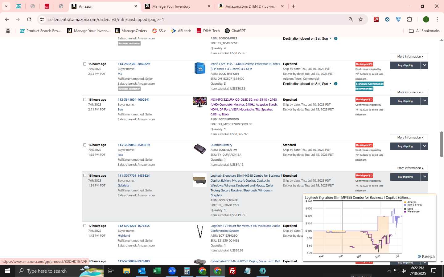The image size is (444, 277).
Task: Open the tab search chevron in Chrome
Action: (6, 6)
